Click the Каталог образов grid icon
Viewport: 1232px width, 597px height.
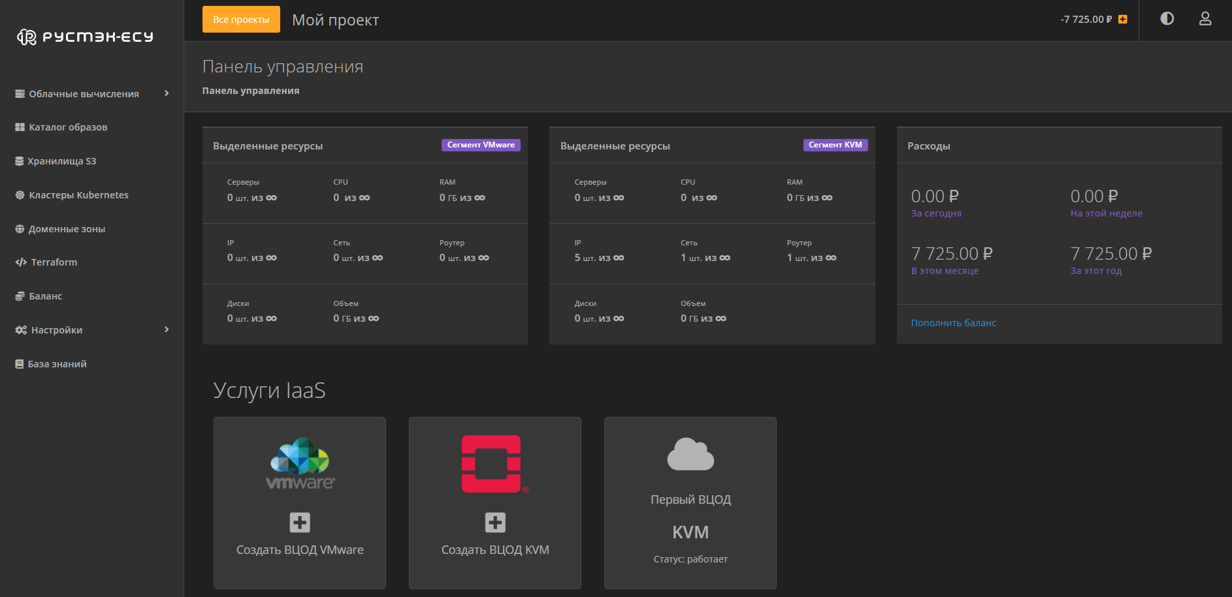20,127
